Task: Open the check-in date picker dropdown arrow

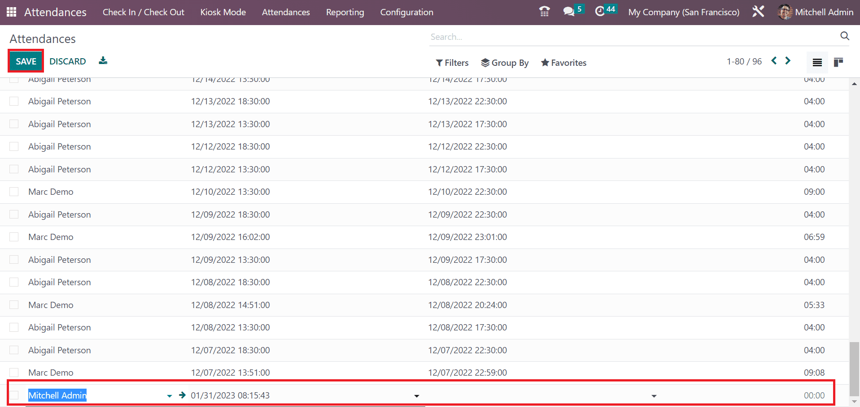Action: (416, 396)
